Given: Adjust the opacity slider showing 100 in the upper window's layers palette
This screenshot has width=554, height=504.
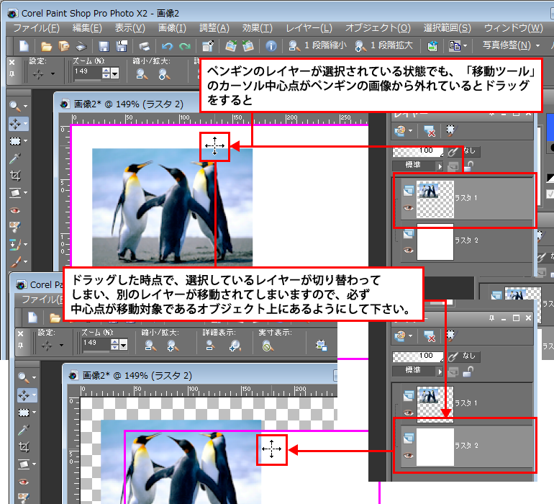Looking at the screenshot, I should pos(418,152).
